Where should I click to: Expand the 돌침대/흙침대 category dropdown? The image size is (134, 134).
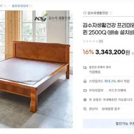pyautogui.click(x=31, y=6)
